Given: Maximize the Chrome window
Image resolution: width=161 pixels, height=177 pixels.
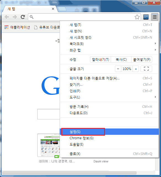Looking at the screenshot, I should pos(144,2).
